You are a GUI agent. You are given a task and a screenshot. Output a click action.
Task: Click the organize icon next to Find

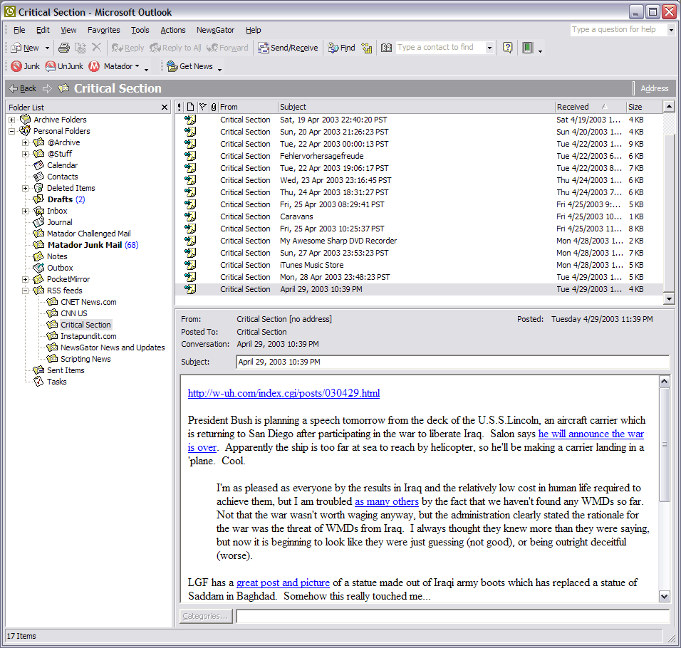[x=367, y=48]
